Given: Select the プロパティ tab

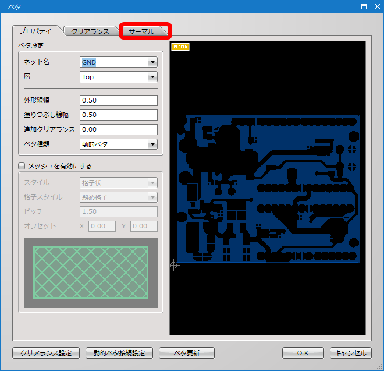Looking at the screenshot, I should [x=35, y=31].
